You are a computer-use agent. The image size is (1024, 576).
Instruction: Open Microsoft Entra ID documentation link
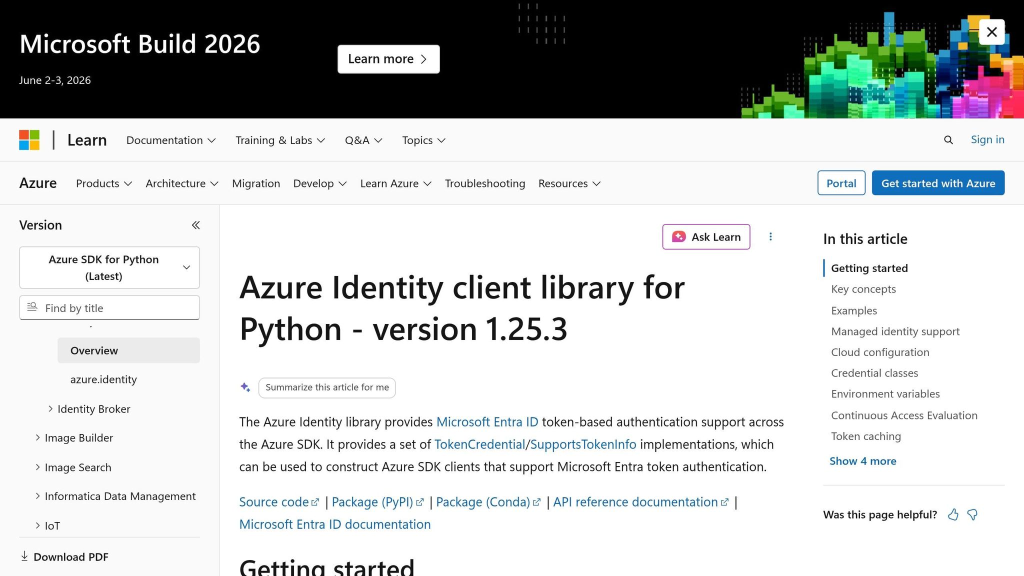pos(335,524)
